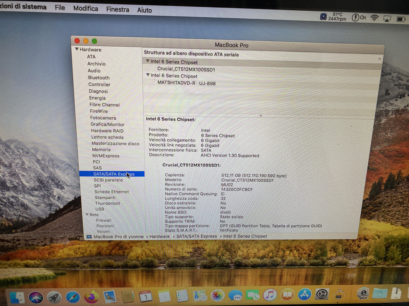Click MacBook Pro di yvonne in path bar
This screenshot has height=306, width=409.
click(x=118, y=236)
